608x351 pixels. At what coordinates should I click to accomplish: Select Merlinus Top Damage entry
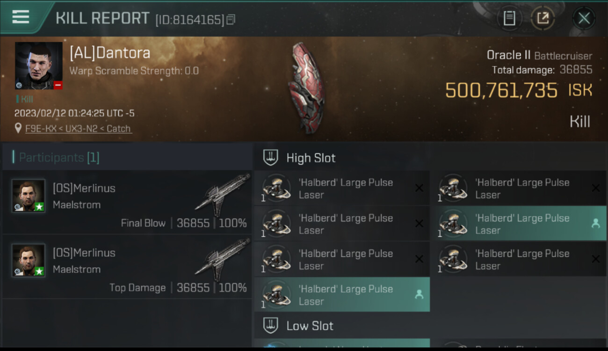[x=127, y=267]
